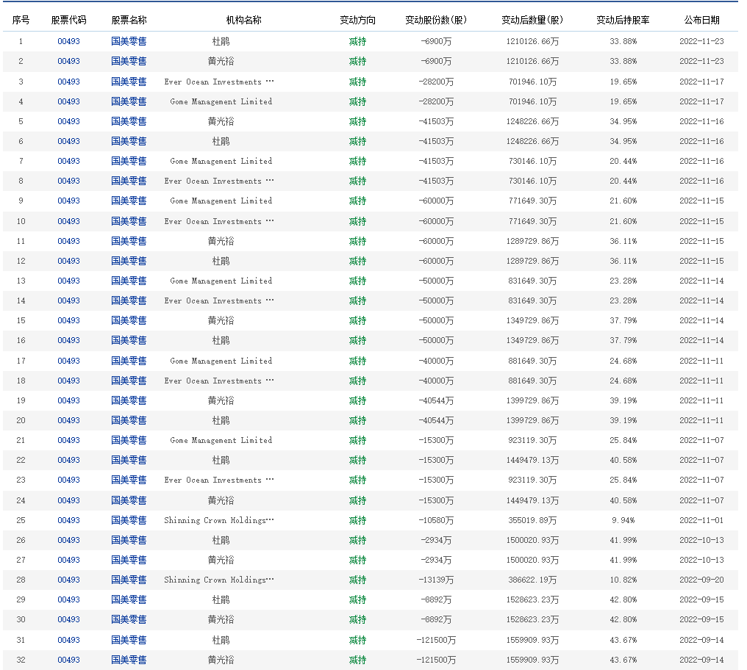
Task: Click 减持 direction in row 1
Action: (x=357, y=41)
